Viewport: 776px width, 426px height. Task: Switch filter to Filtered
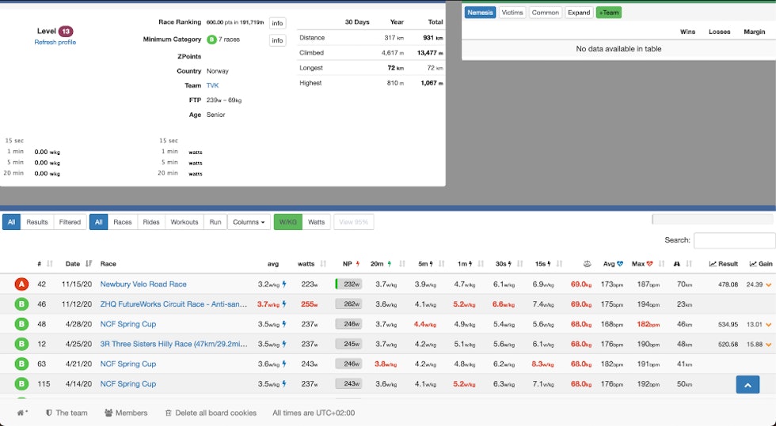pos(70,222)
